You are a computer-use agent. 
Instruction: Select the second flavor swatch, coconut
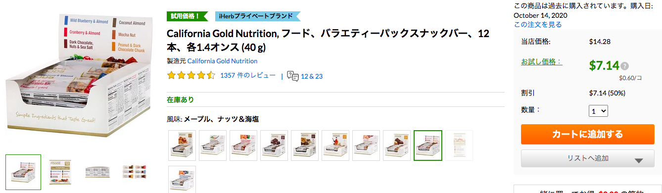[213, 145]
